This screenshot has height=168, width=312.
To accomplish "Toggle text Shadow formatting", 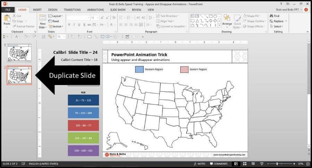I will click(84, 25).
